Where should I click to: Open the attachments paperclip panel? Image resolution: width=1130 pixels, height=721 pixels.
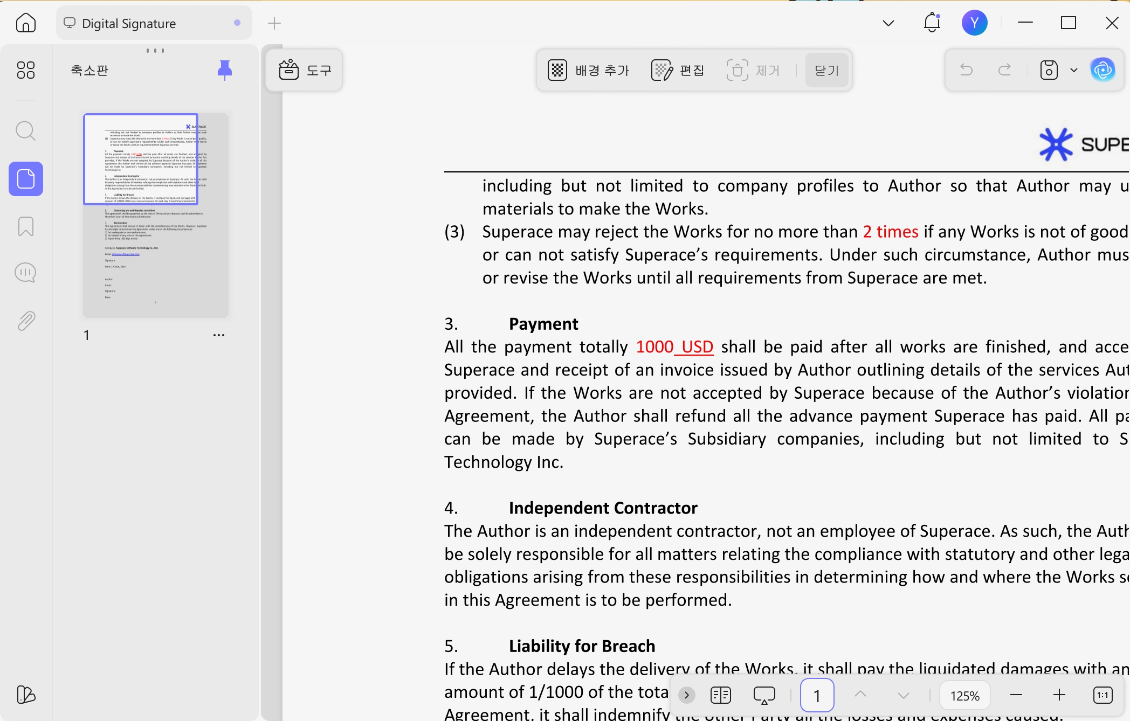(26, 321)
